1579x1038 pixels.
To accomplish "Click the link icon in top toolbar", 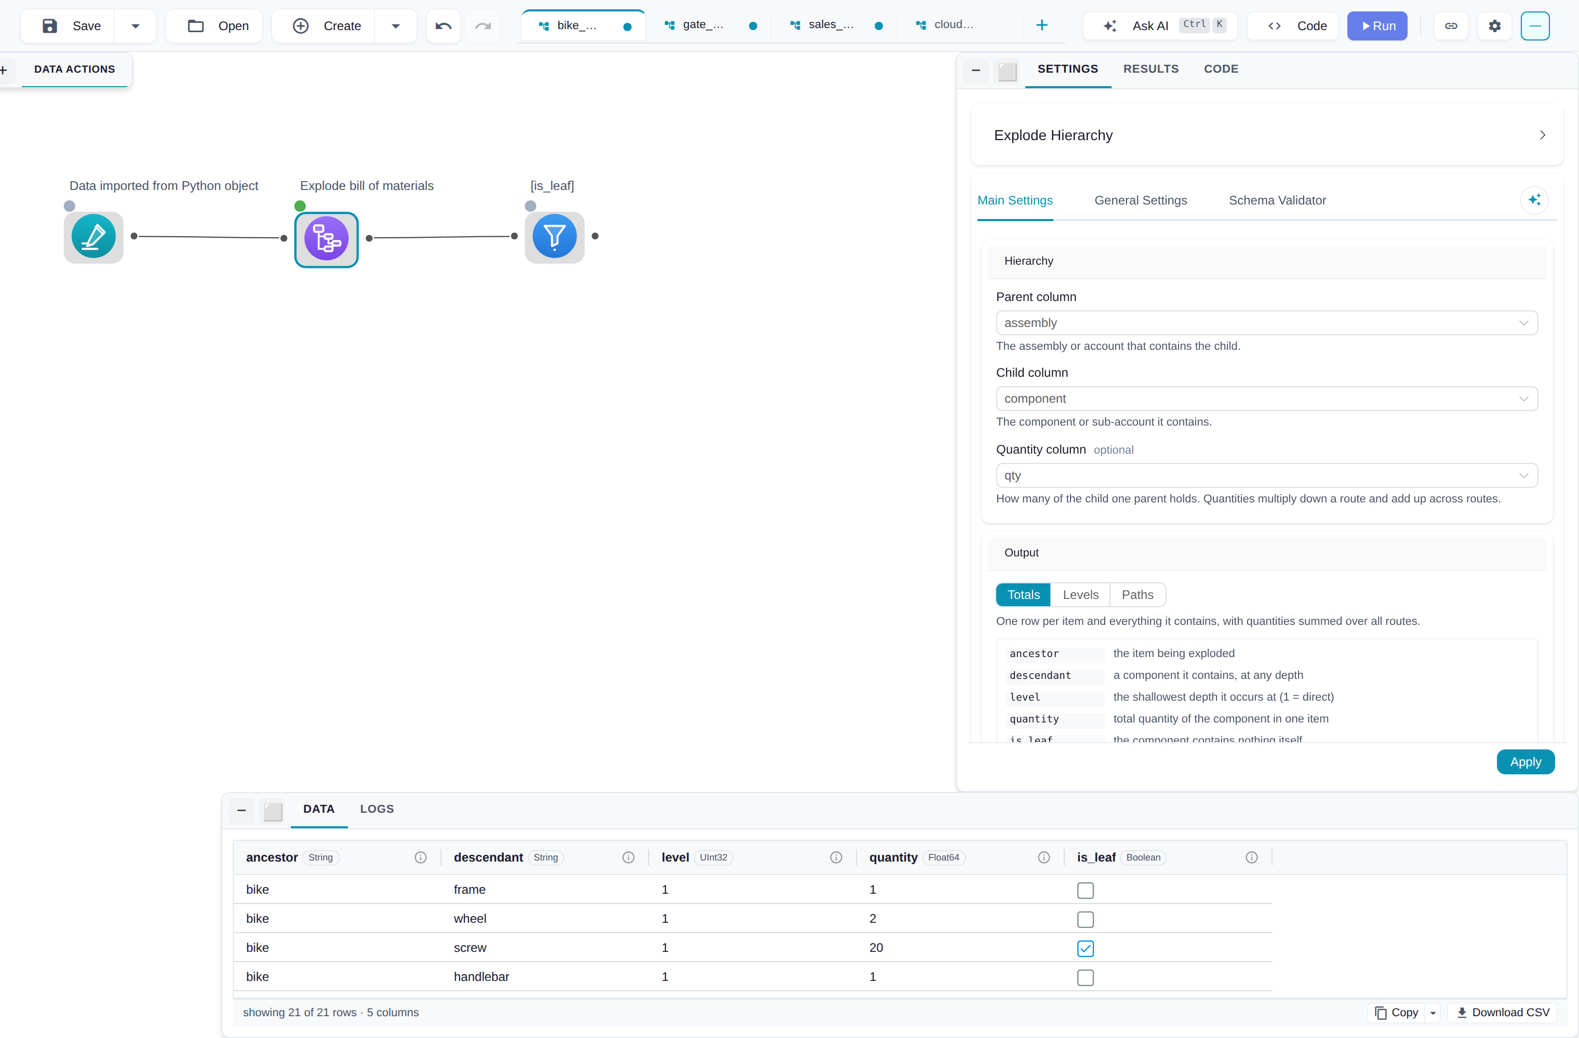I will tap(1451, 26).
